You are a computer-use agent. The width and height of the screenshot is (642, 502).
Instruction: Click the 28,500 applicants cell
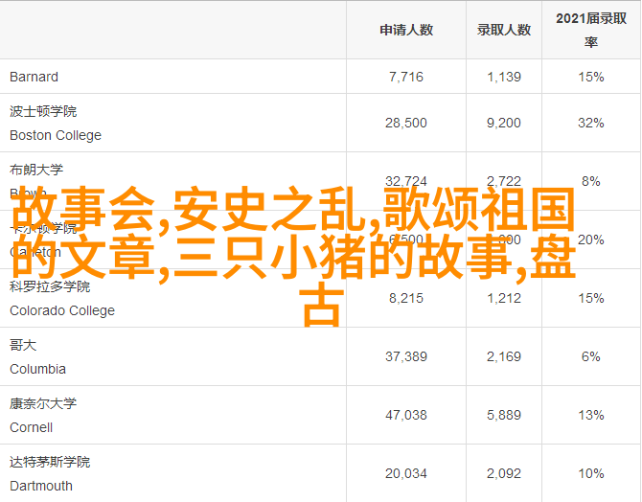(x=406, y=123)
